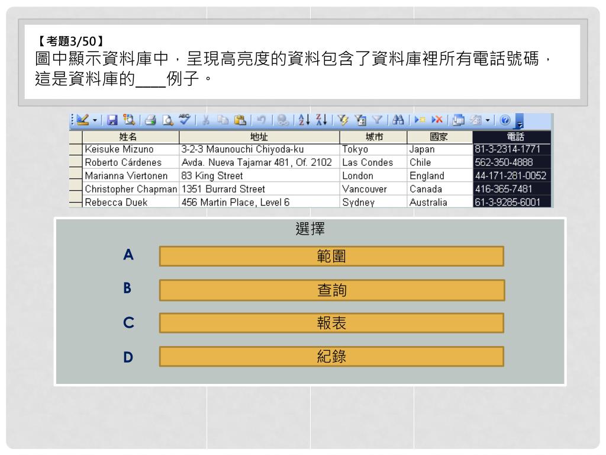Click the 456 Martin Place, Level 6 cell
Image resolution: width=606 pixels, height=455 pixels.
[x=259, y=203]
